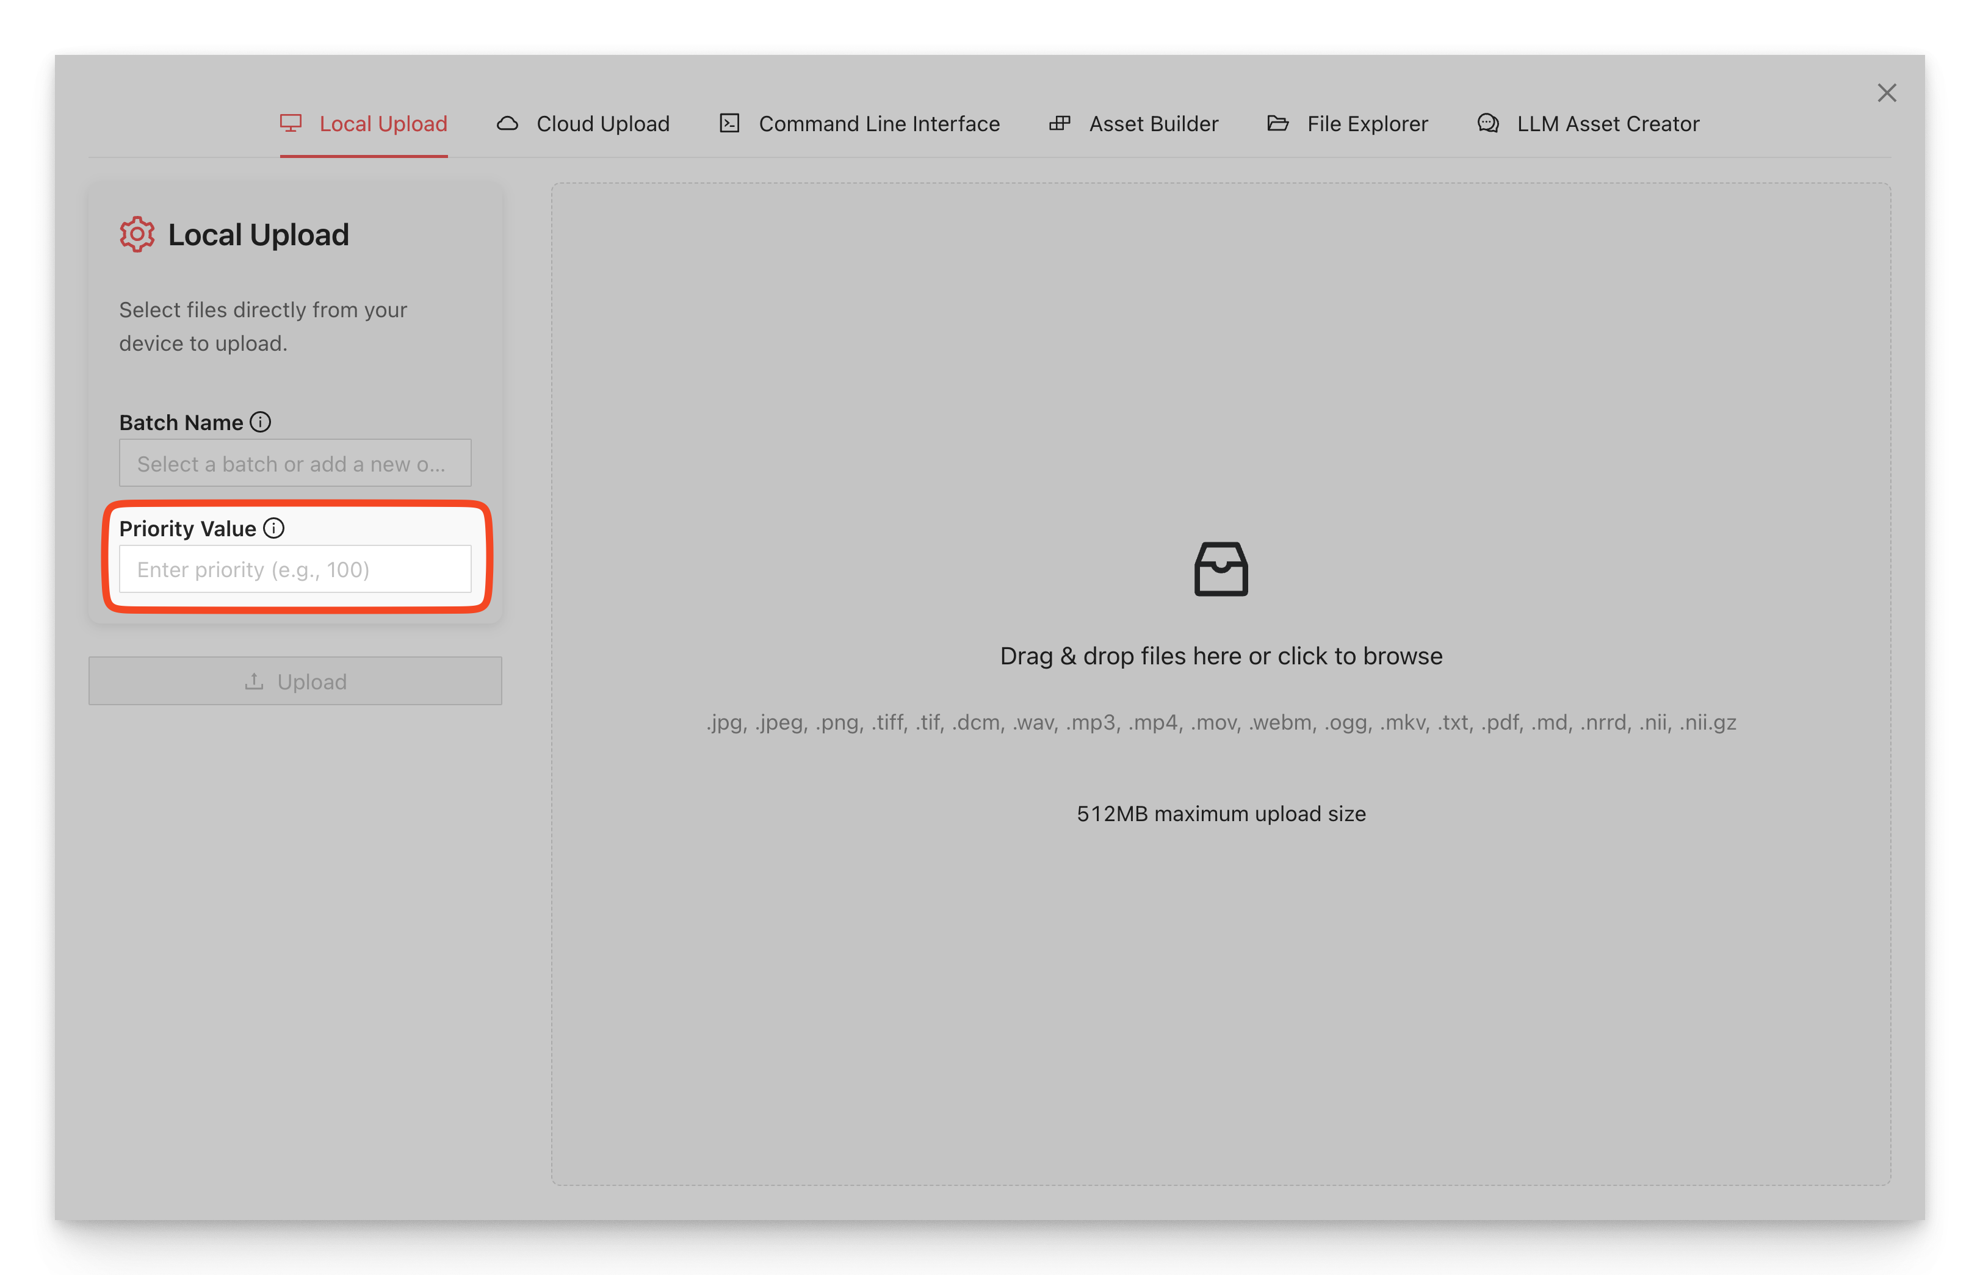Screen dimensions: 1980x1275
Task: Click the Priority Value info icon
Action: tap(274, 528)
